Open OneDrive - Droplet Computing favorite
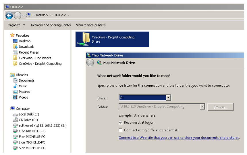This screenshot has height=155, width=247. (40, 64)
